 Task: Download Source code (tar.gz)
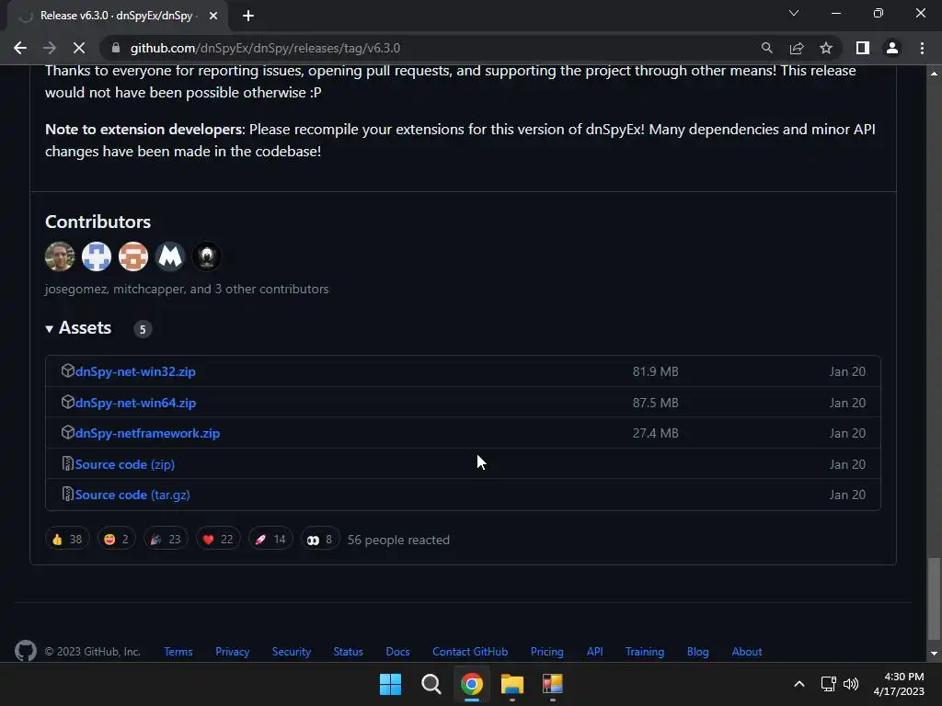[132, 495]
